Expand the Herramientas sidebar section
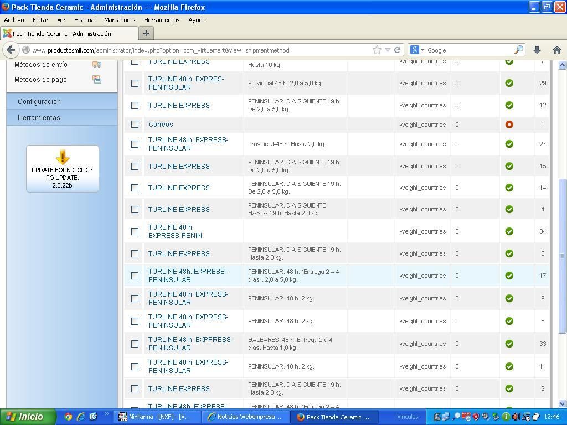This screenshot has height=425, width=567. coord(62,117)
